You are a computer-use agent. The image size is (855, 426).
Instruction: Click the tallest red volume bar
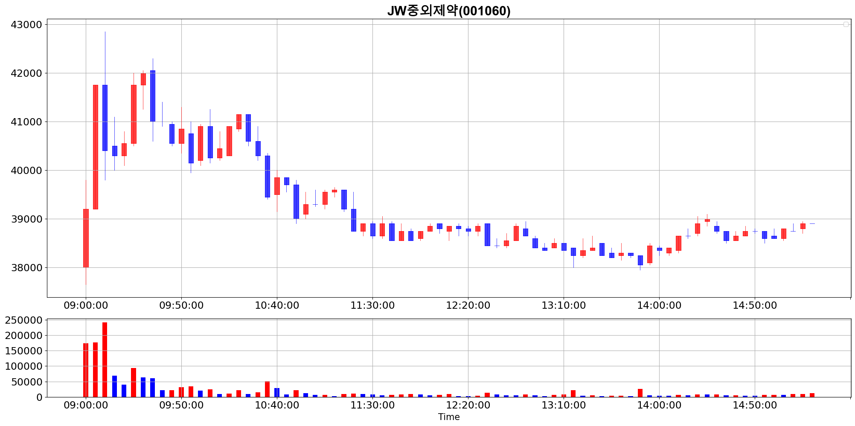(105, 359)
